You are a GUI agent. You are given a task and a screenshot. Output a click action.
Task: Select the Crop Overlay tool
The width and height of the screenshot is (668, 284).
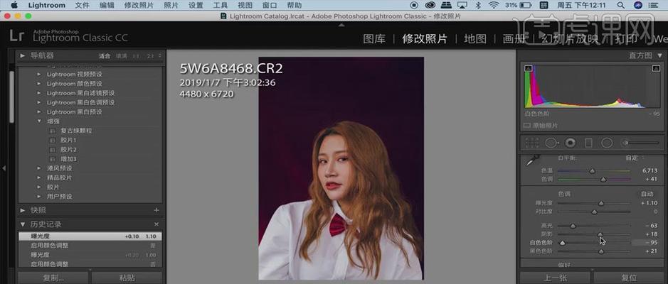pos(531,143)
